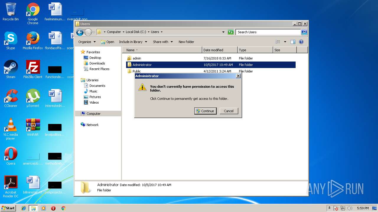The height and width of the screenshot is (212, 378).
Task: Click the Opera taskbar icon
Action: pos(53,208)
